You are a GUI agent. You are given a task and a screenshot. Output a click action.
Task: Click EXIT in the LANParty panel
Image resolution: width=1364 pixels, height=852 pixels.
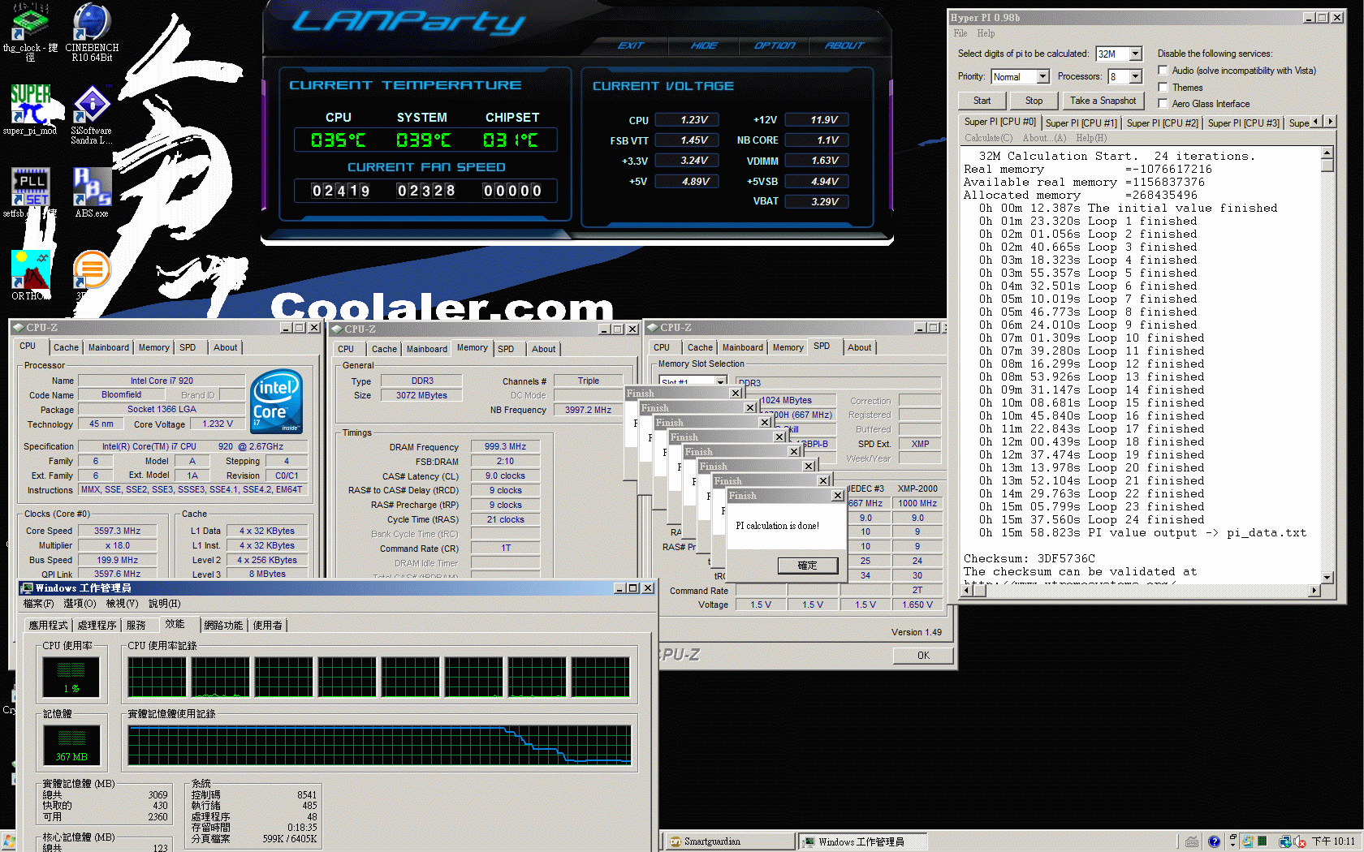pyautogui.click(x=631, y=45)
